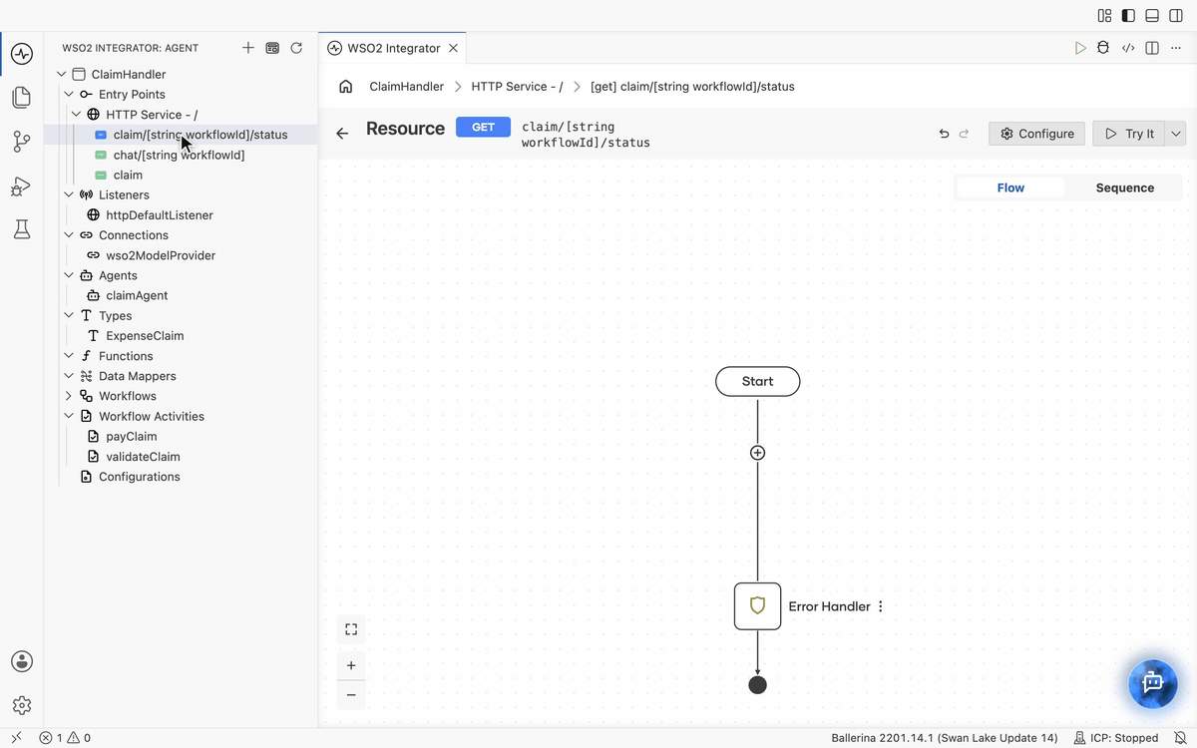Collapse the Agents section

(x=69, y=275)
